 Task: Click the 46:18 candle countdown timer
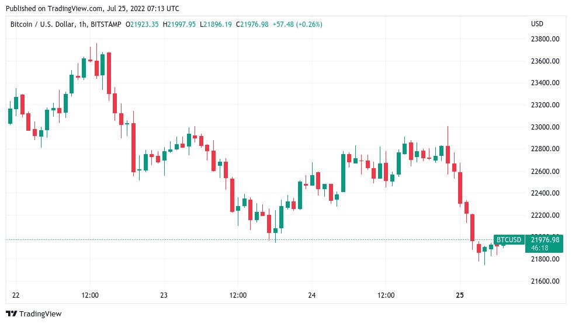540,248
